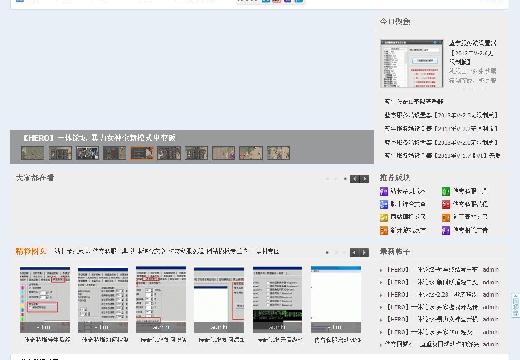520x360 pixels.
Task: Open the 传奇私服教程 forum block icon
Action: [x=446, y=204]
